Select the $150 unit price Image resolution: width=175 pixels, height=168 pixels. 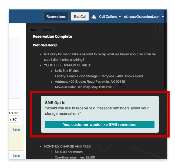coord(16,156)
